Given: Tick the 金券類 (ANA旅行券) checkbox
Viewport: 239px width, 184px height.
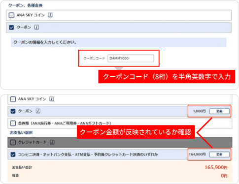Looking at the screenshot, I should (13, 123).
